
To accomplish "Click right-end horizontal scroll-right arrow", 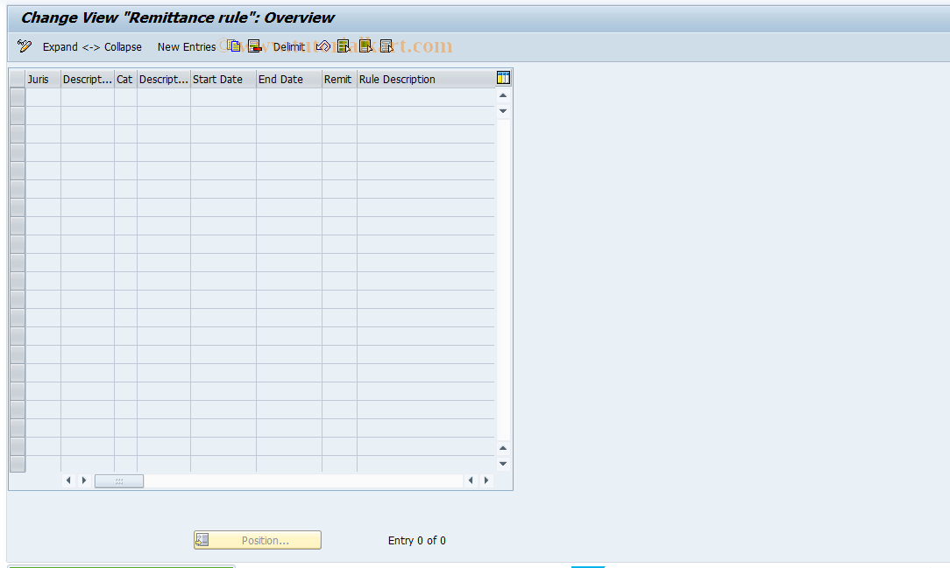I will click(x=486, y=480).
